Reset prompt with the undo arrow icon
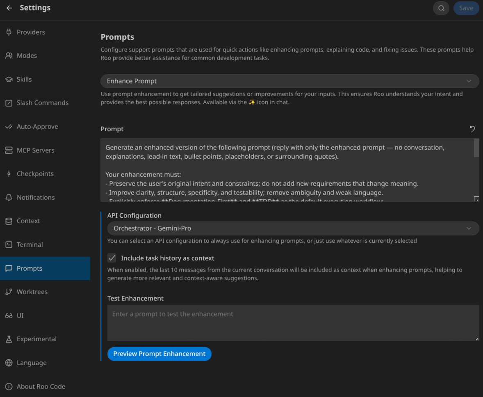The width and height of the screenshot is (483, 397). [472, 129]
